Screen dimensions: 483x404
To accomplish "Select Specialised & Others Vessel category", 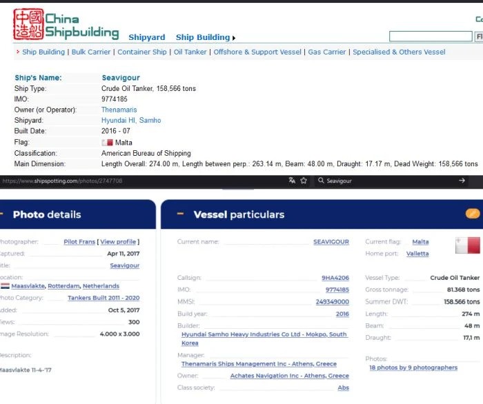I will (399, 52).
